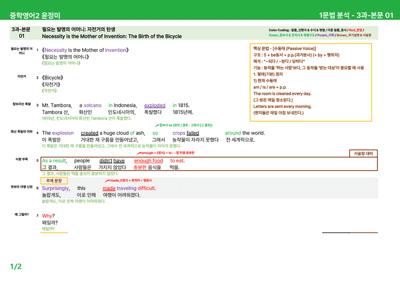Click the line starting with "기능 :"
This screenshot has width=400, height=283.
(308, 68)
